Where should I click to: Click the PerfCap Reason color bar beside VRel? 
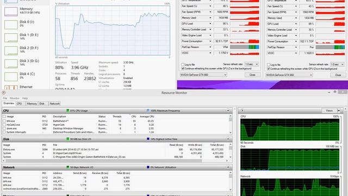244,47
